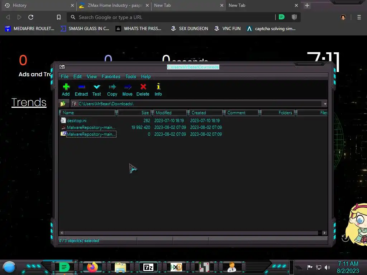This screenshot has width=367, height=275.
Task: Open the VNC FUN bookmark
Action: pos(228,29)
